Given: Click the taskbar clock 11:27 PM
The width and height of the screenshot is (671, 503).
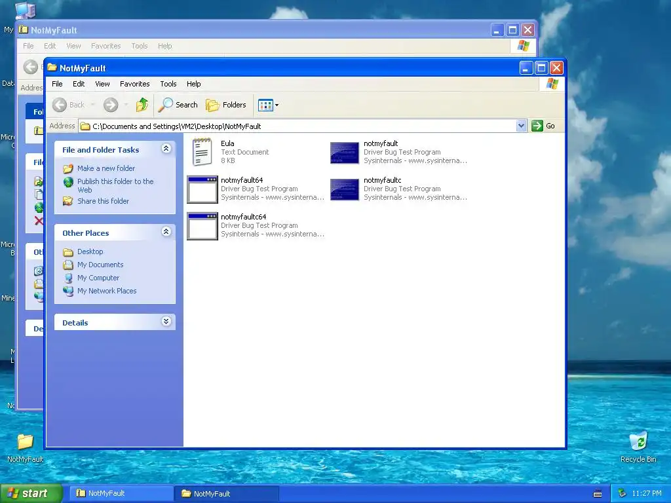Looking at the screenshot, I should [647, 493].
